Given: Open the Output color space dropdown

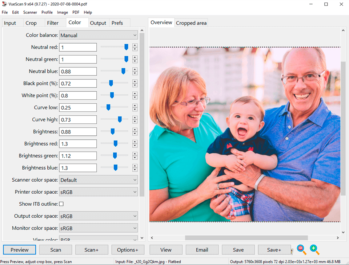Looking at the screenshot, I should (x=98, y=216).
